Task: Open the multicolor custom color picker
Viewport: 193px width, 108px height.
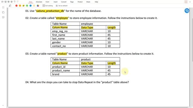Action: point(38,6)
